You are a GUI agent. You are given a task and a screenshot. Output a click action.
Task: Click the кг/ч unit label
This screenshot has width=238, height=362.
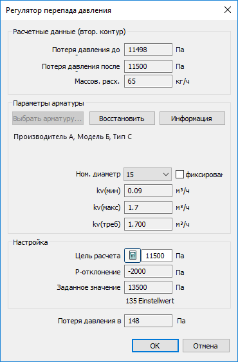click(x=183, y=81)
